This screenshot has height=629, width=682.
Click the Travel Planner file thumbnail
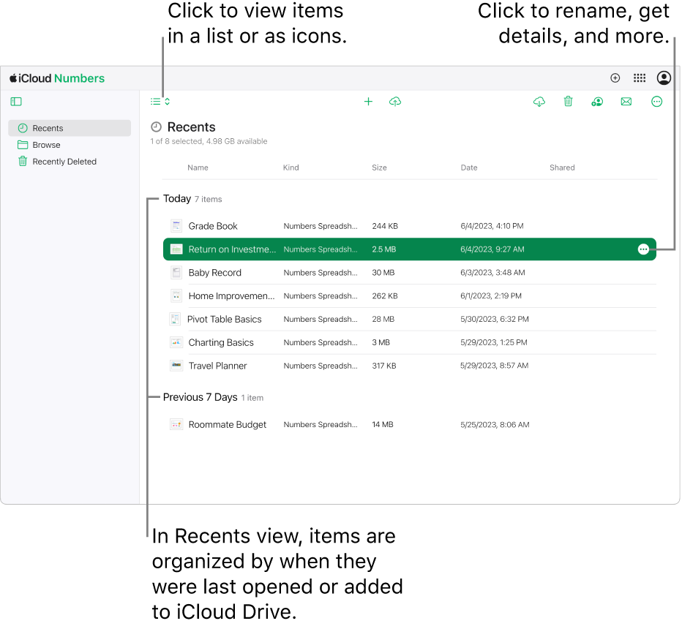(x=176, y=366)
